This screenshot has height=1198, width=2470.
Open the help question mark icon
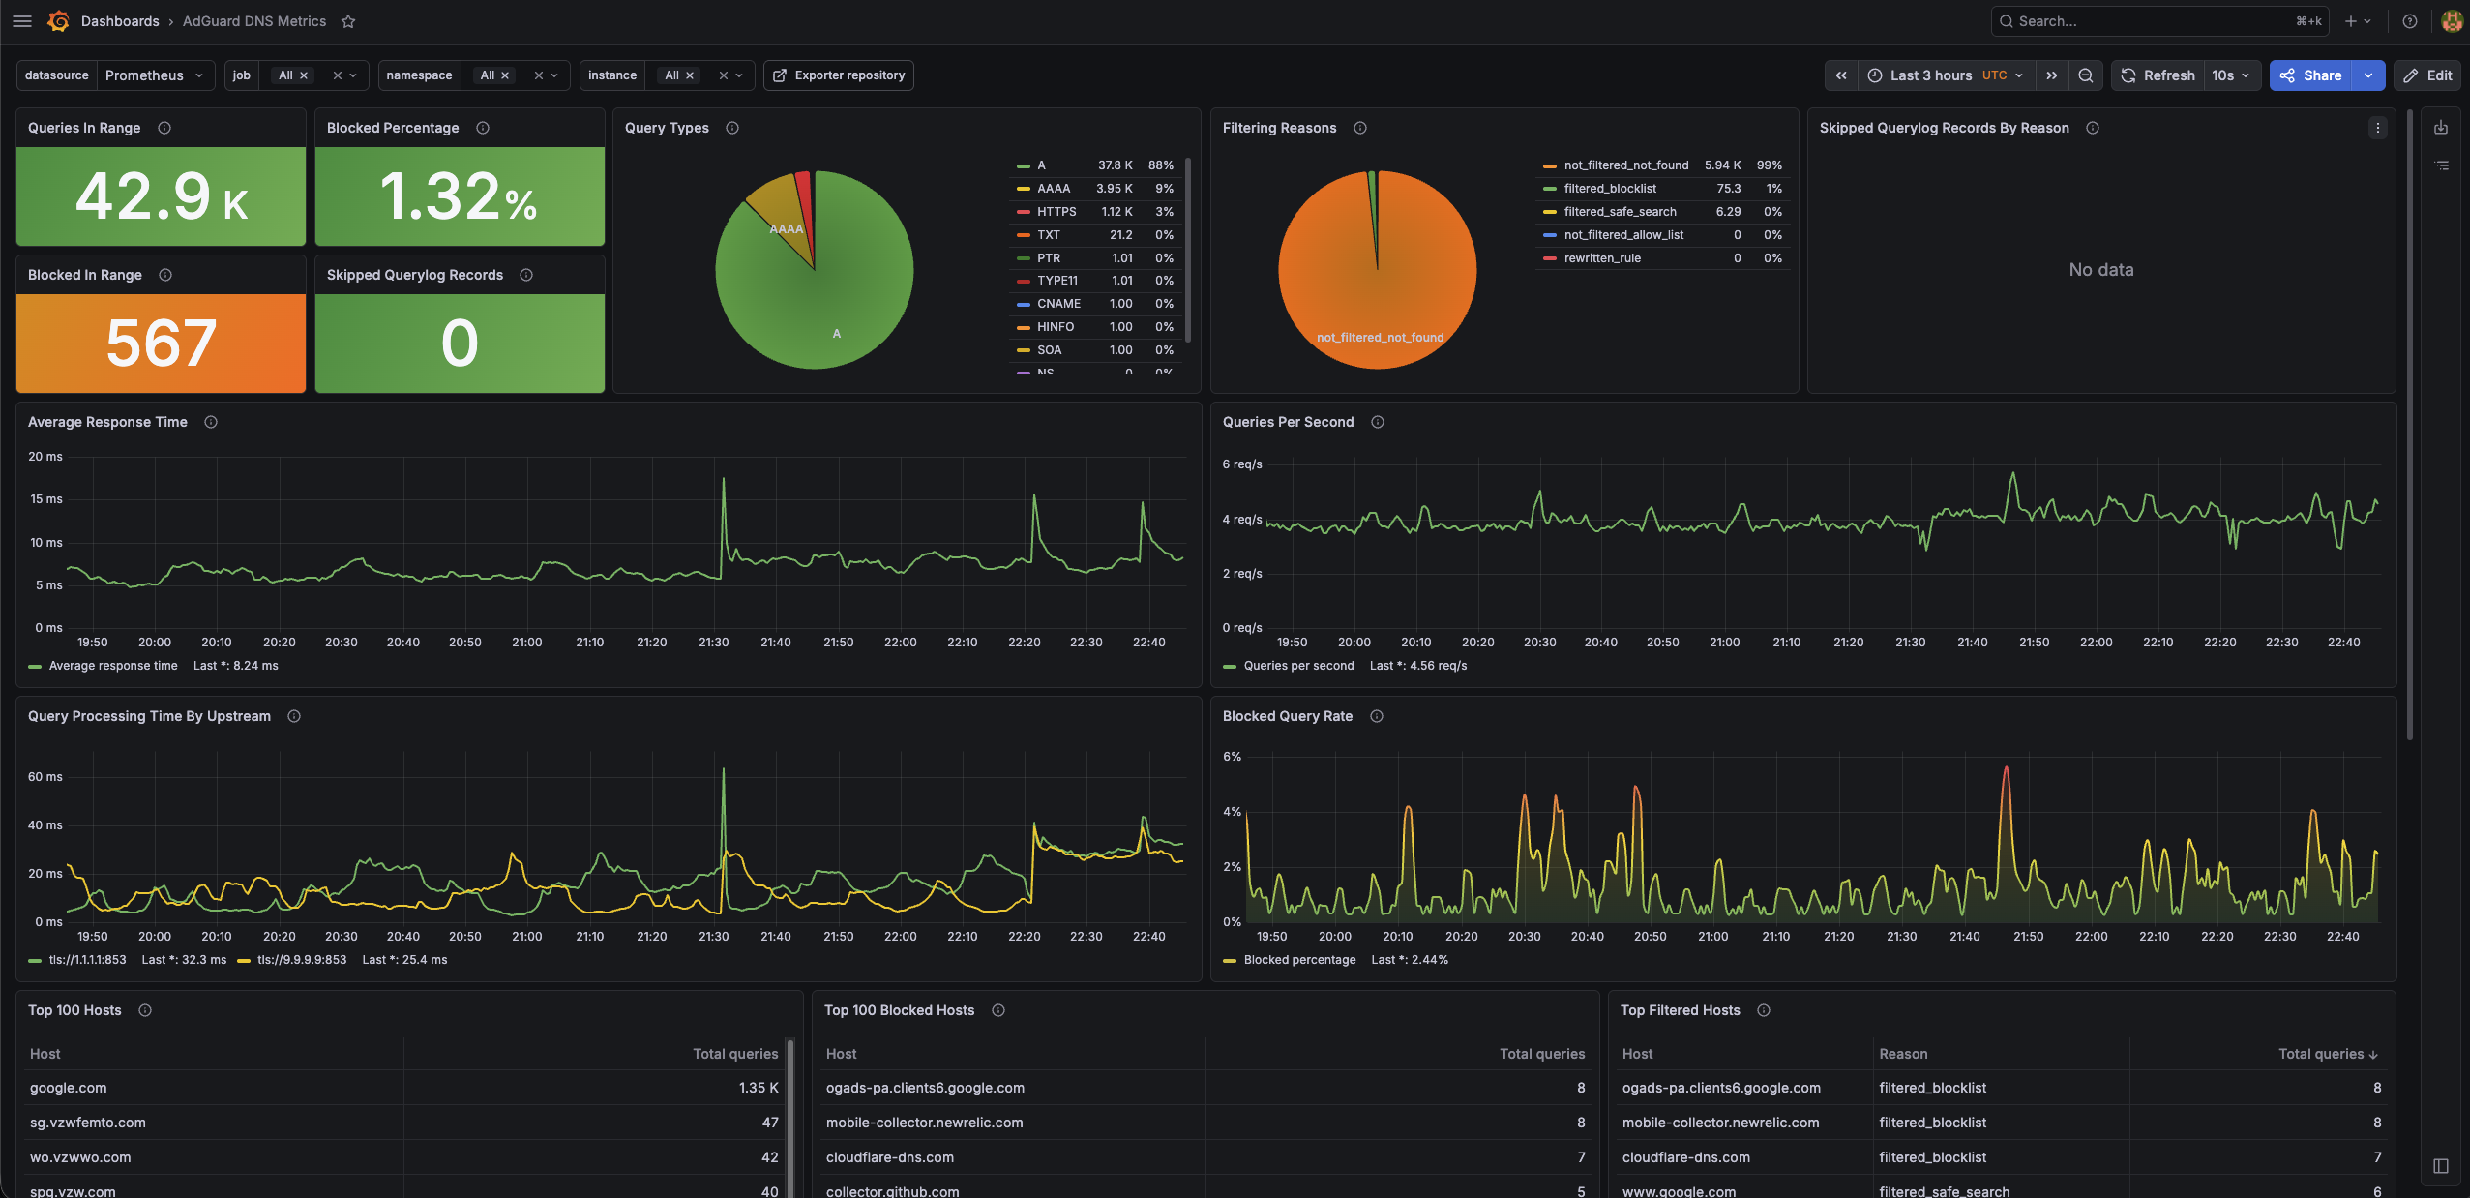[x=2409, y=21]
